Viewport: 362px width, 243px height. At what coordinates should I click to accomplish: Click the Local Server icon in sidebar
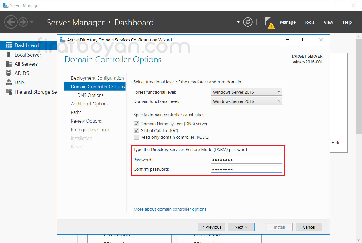click(9, 55)
